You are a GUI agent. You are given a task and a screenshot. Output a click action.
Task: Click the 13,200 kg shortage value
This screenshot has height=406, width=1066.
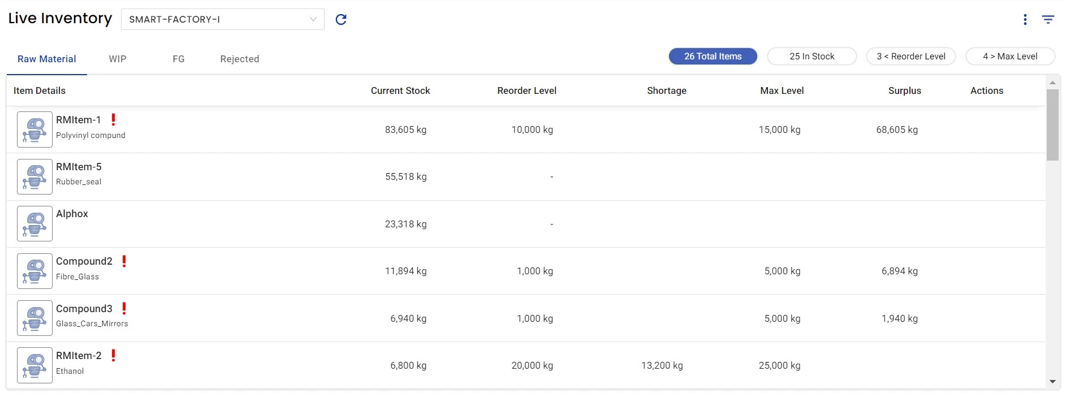(x=662, y=365)
